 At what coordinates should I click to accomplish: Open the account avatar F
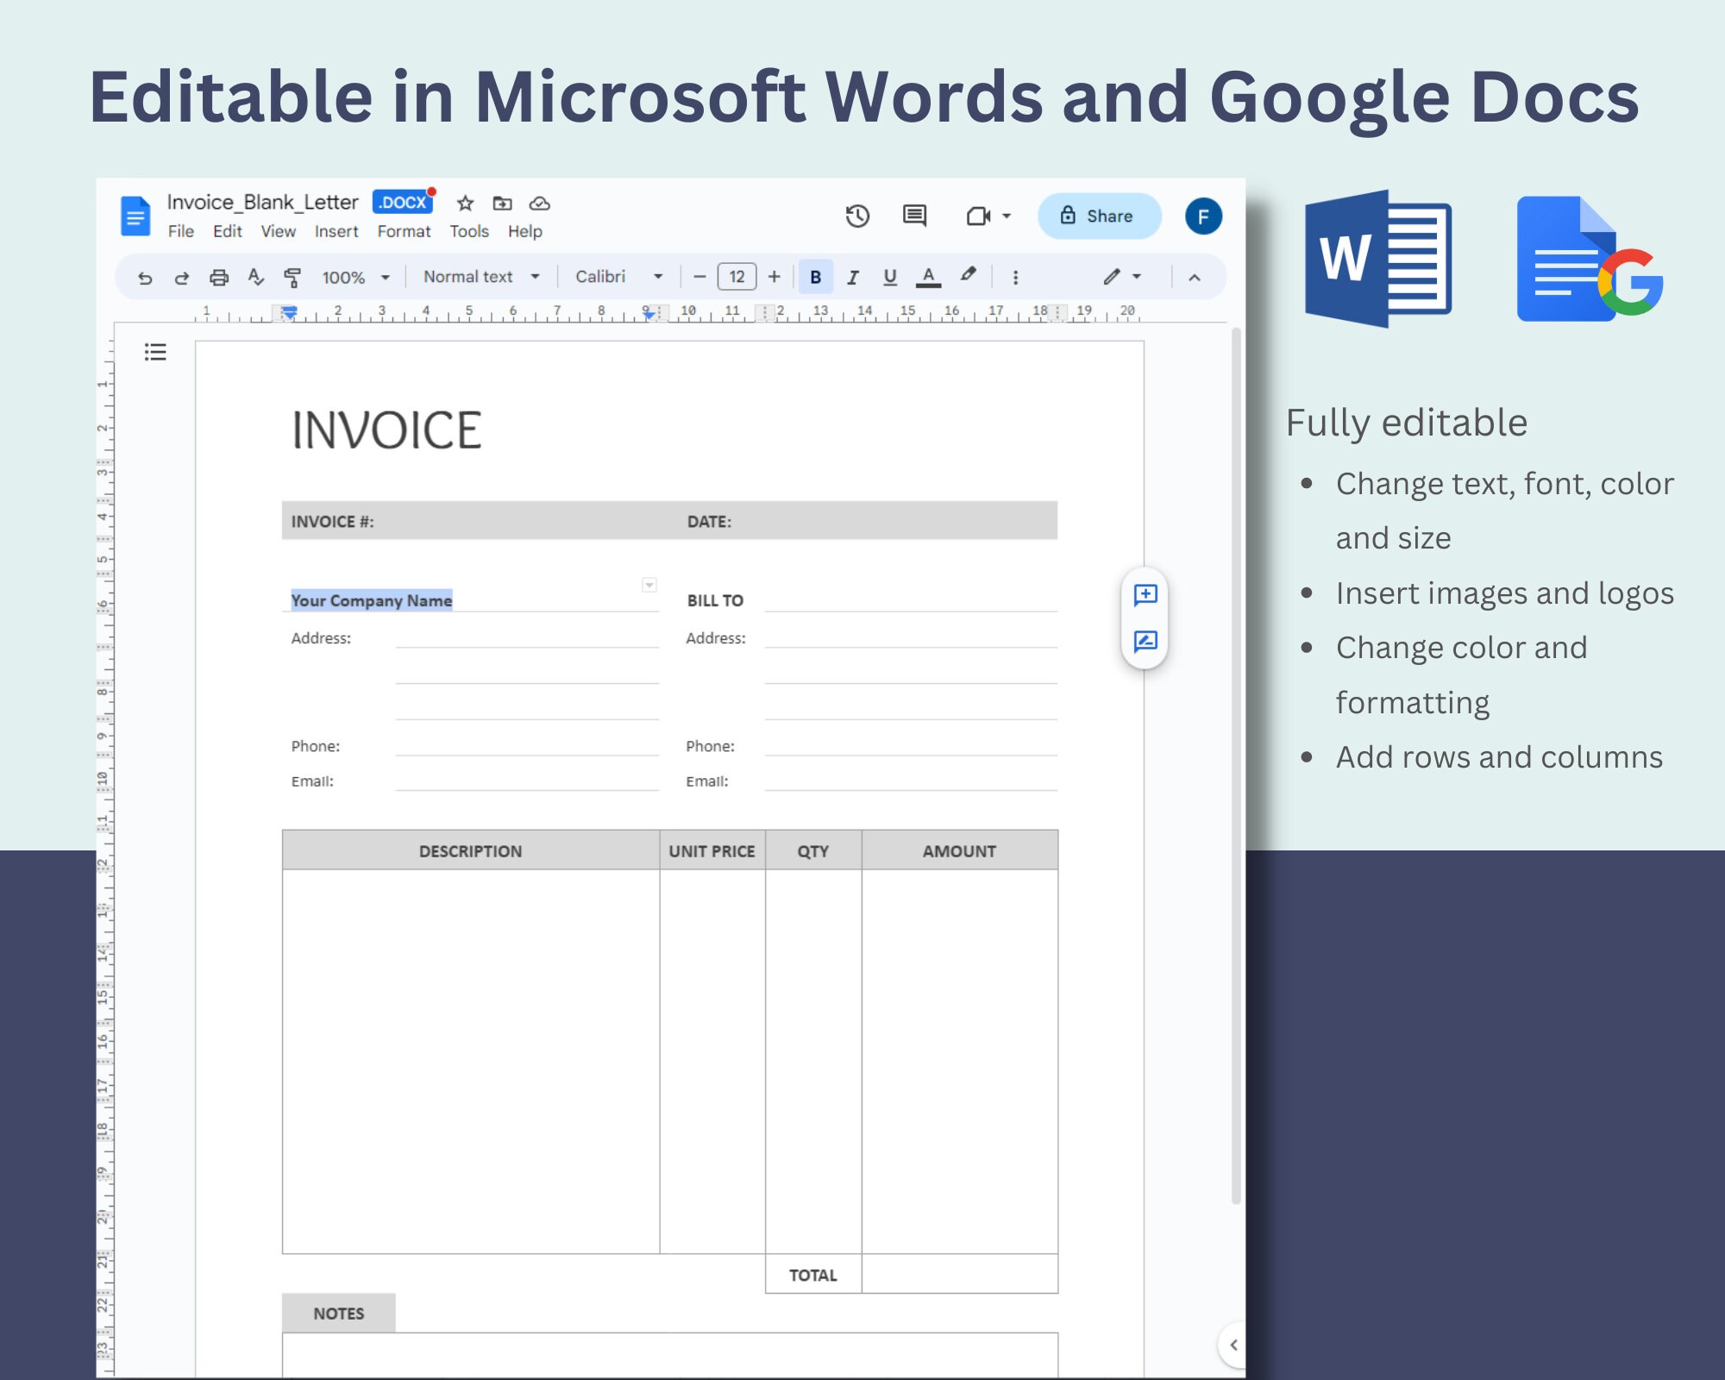click(1203, 216)
